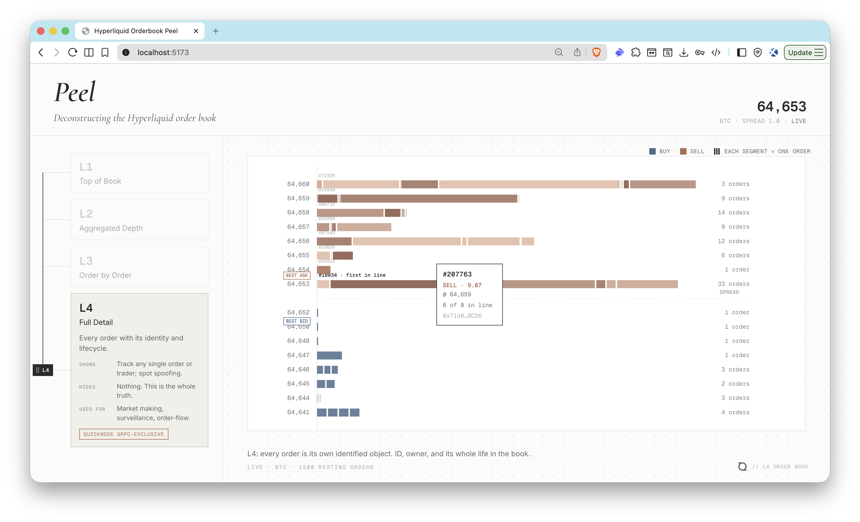Screen dimensions: 860x522
Task: Click order ID #207763 in tooltip
Action: pos(457,274)
